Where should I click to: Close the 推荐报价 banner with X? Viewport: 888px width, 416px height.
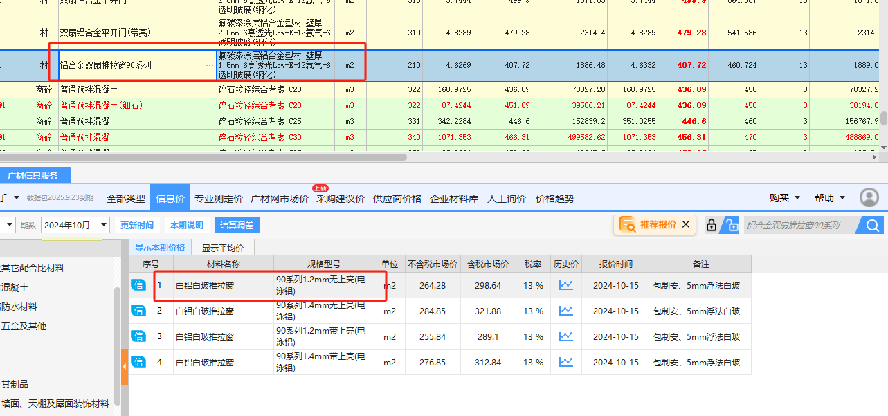(685, 224)
